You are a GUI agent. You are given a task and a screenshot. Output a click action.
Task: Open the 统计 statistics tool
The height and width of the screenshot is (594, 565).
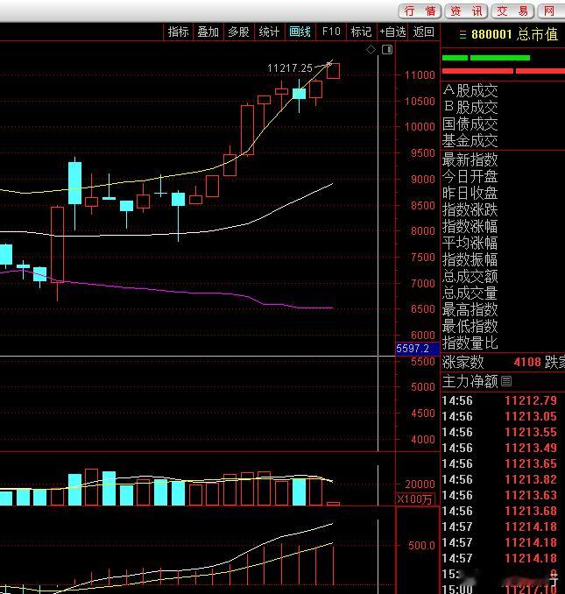(269, 32)
